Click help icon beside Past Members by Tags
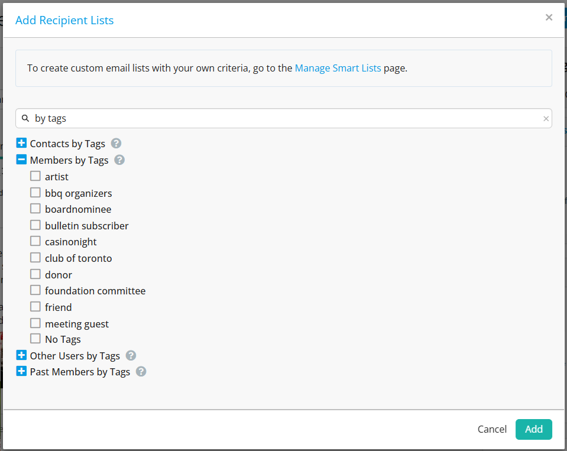Viewport: 567px width, 451px height. [141, 372]
